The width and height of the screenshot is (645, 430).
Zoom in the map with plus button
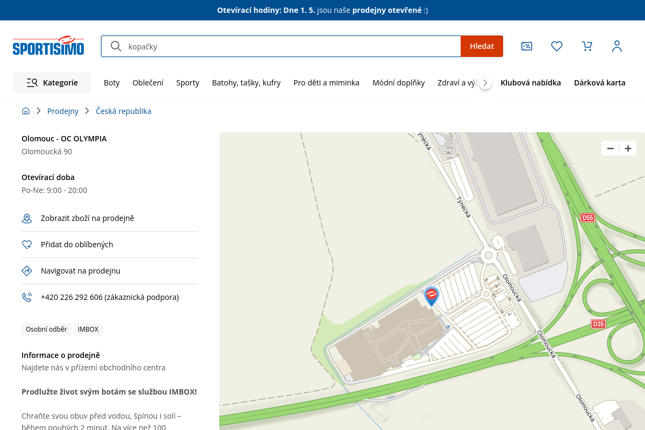[x=628, y=148]
